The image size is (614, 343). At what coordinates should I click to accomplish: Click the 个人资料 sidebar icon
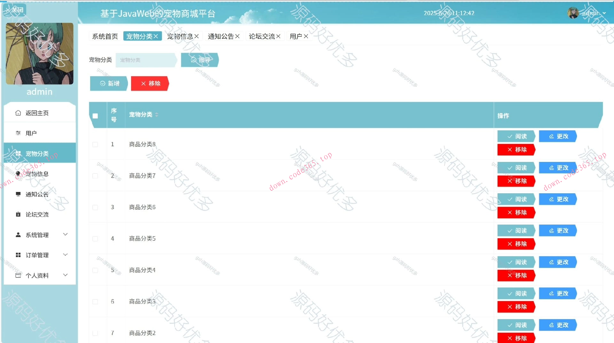click(18, 275)
